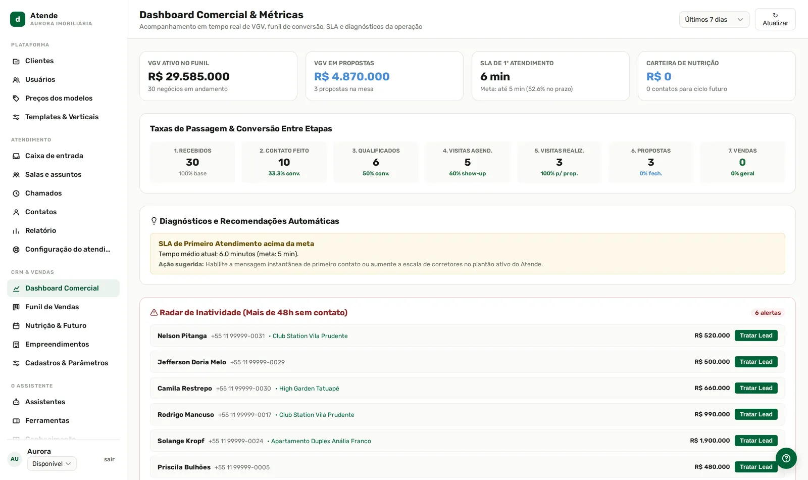
Task: Click the Relatório bar chart icon
Action: [x=16, y=231]
